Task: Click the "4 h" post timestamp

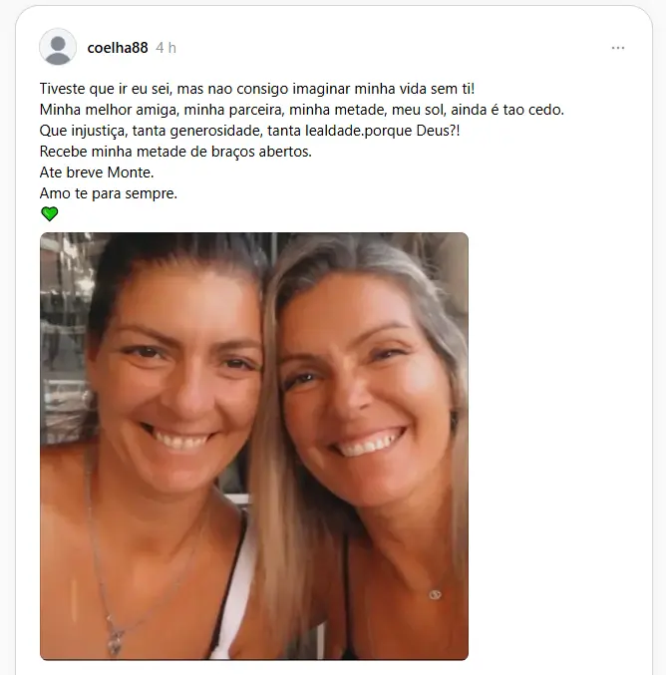Action: (166, 48)
